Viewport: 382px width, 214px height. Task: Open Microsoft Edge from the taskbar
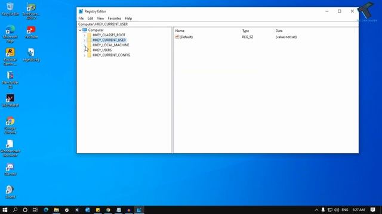(46, 210)
